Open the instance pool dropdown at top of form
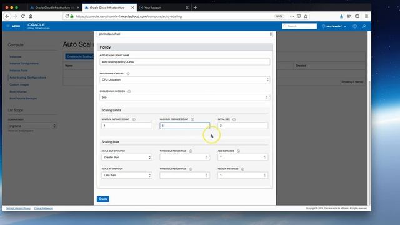 [x=185, y=34]
